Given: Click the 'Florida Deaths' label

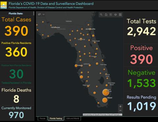Looking at the screenshot, I should pos(16,90).
